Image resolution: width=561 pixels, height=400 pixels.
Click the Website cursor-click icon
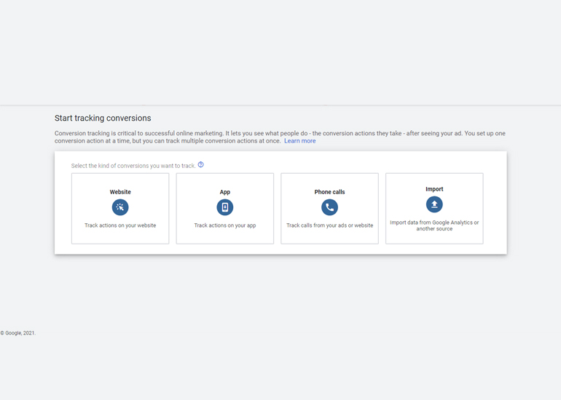tap(120, 207)
